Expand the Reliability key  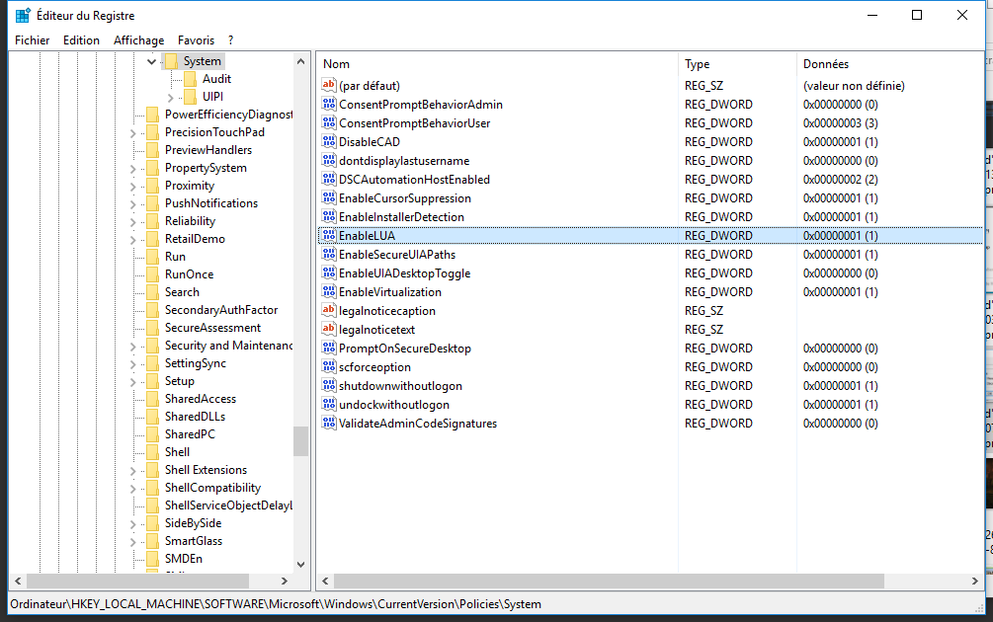tap(133, 221)
